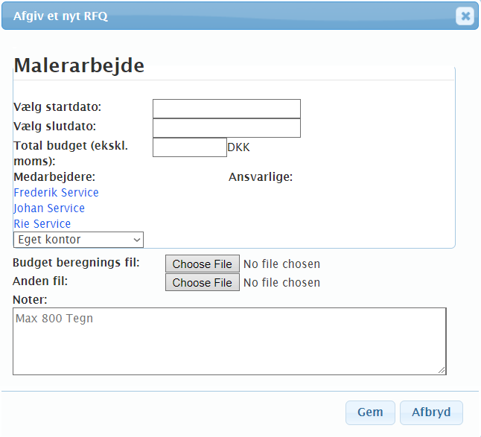The image size is (481, 437).
Task: Click 'No file chosen' beside Anden fil
Action: click(281, 283)
